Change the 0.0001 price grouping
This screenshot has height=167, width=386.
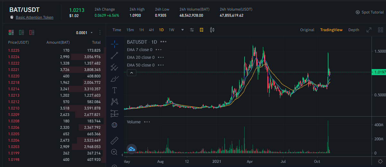pyautogui.click(x=84, y=33)
